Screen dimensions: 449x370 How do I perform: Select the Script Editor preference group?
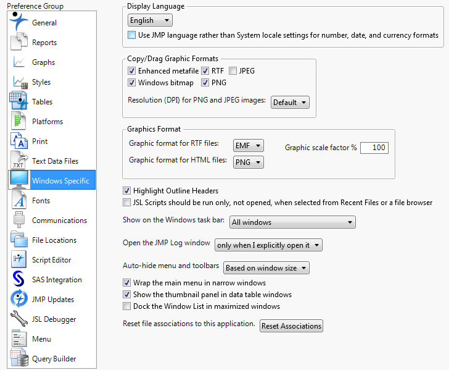tap(52, 260)
